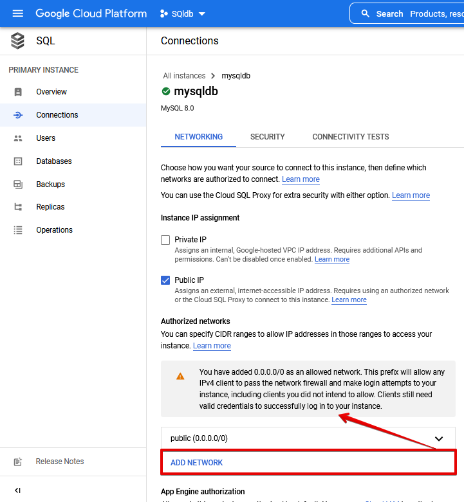Open Overview in the sidebar
Screen dimensions: 464x502
[x=73, y=92]
